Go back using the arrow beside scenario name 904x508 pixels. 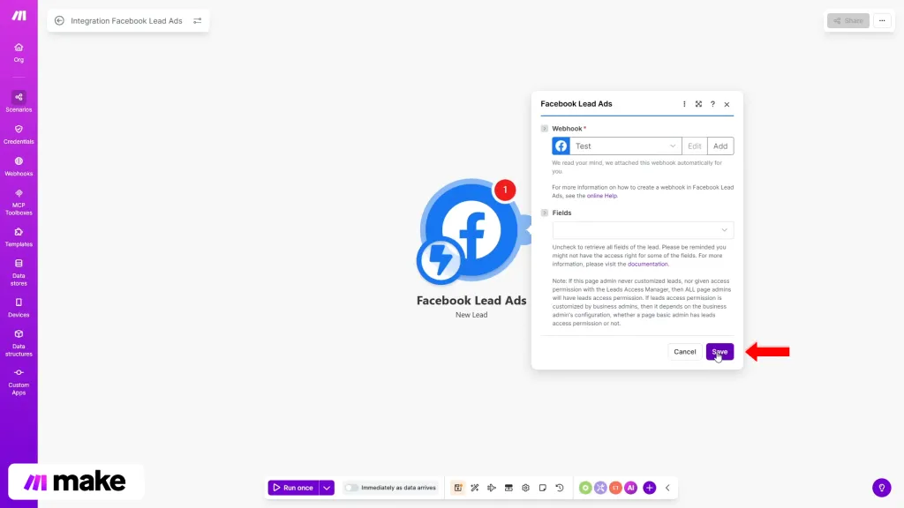tap(59, 21)
